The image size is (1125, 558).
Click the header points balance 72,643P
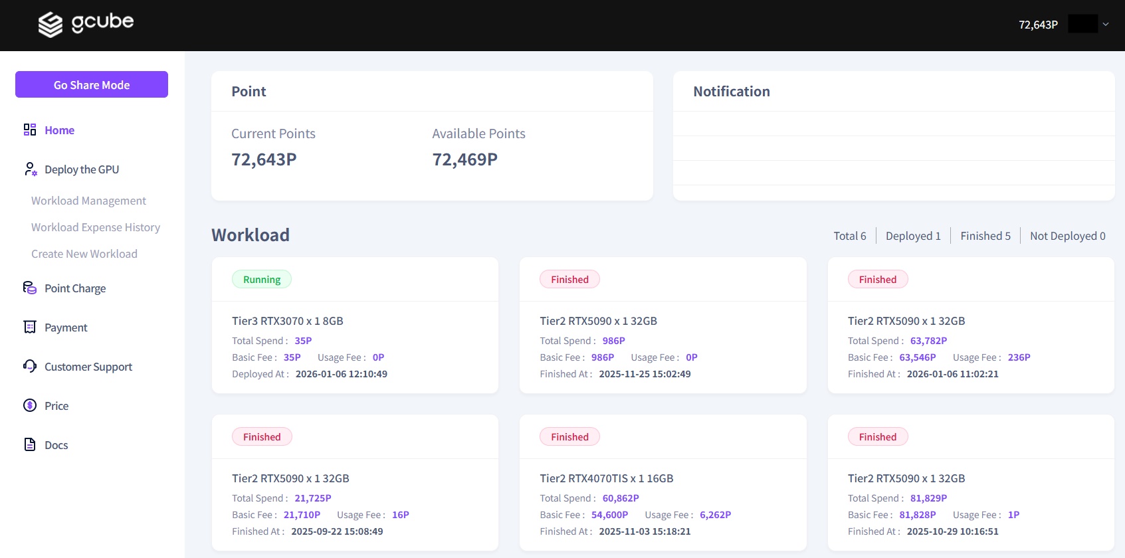[1038, 25]
